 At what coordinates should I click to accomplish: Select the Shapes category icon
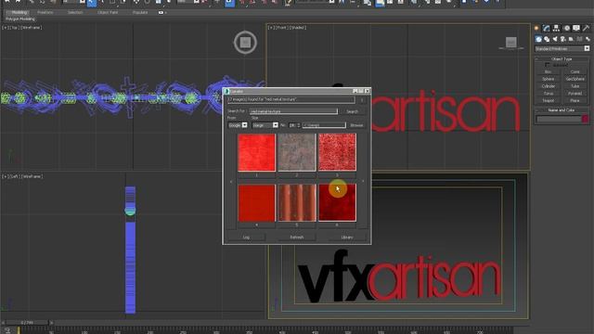click(x=547, y=39)
